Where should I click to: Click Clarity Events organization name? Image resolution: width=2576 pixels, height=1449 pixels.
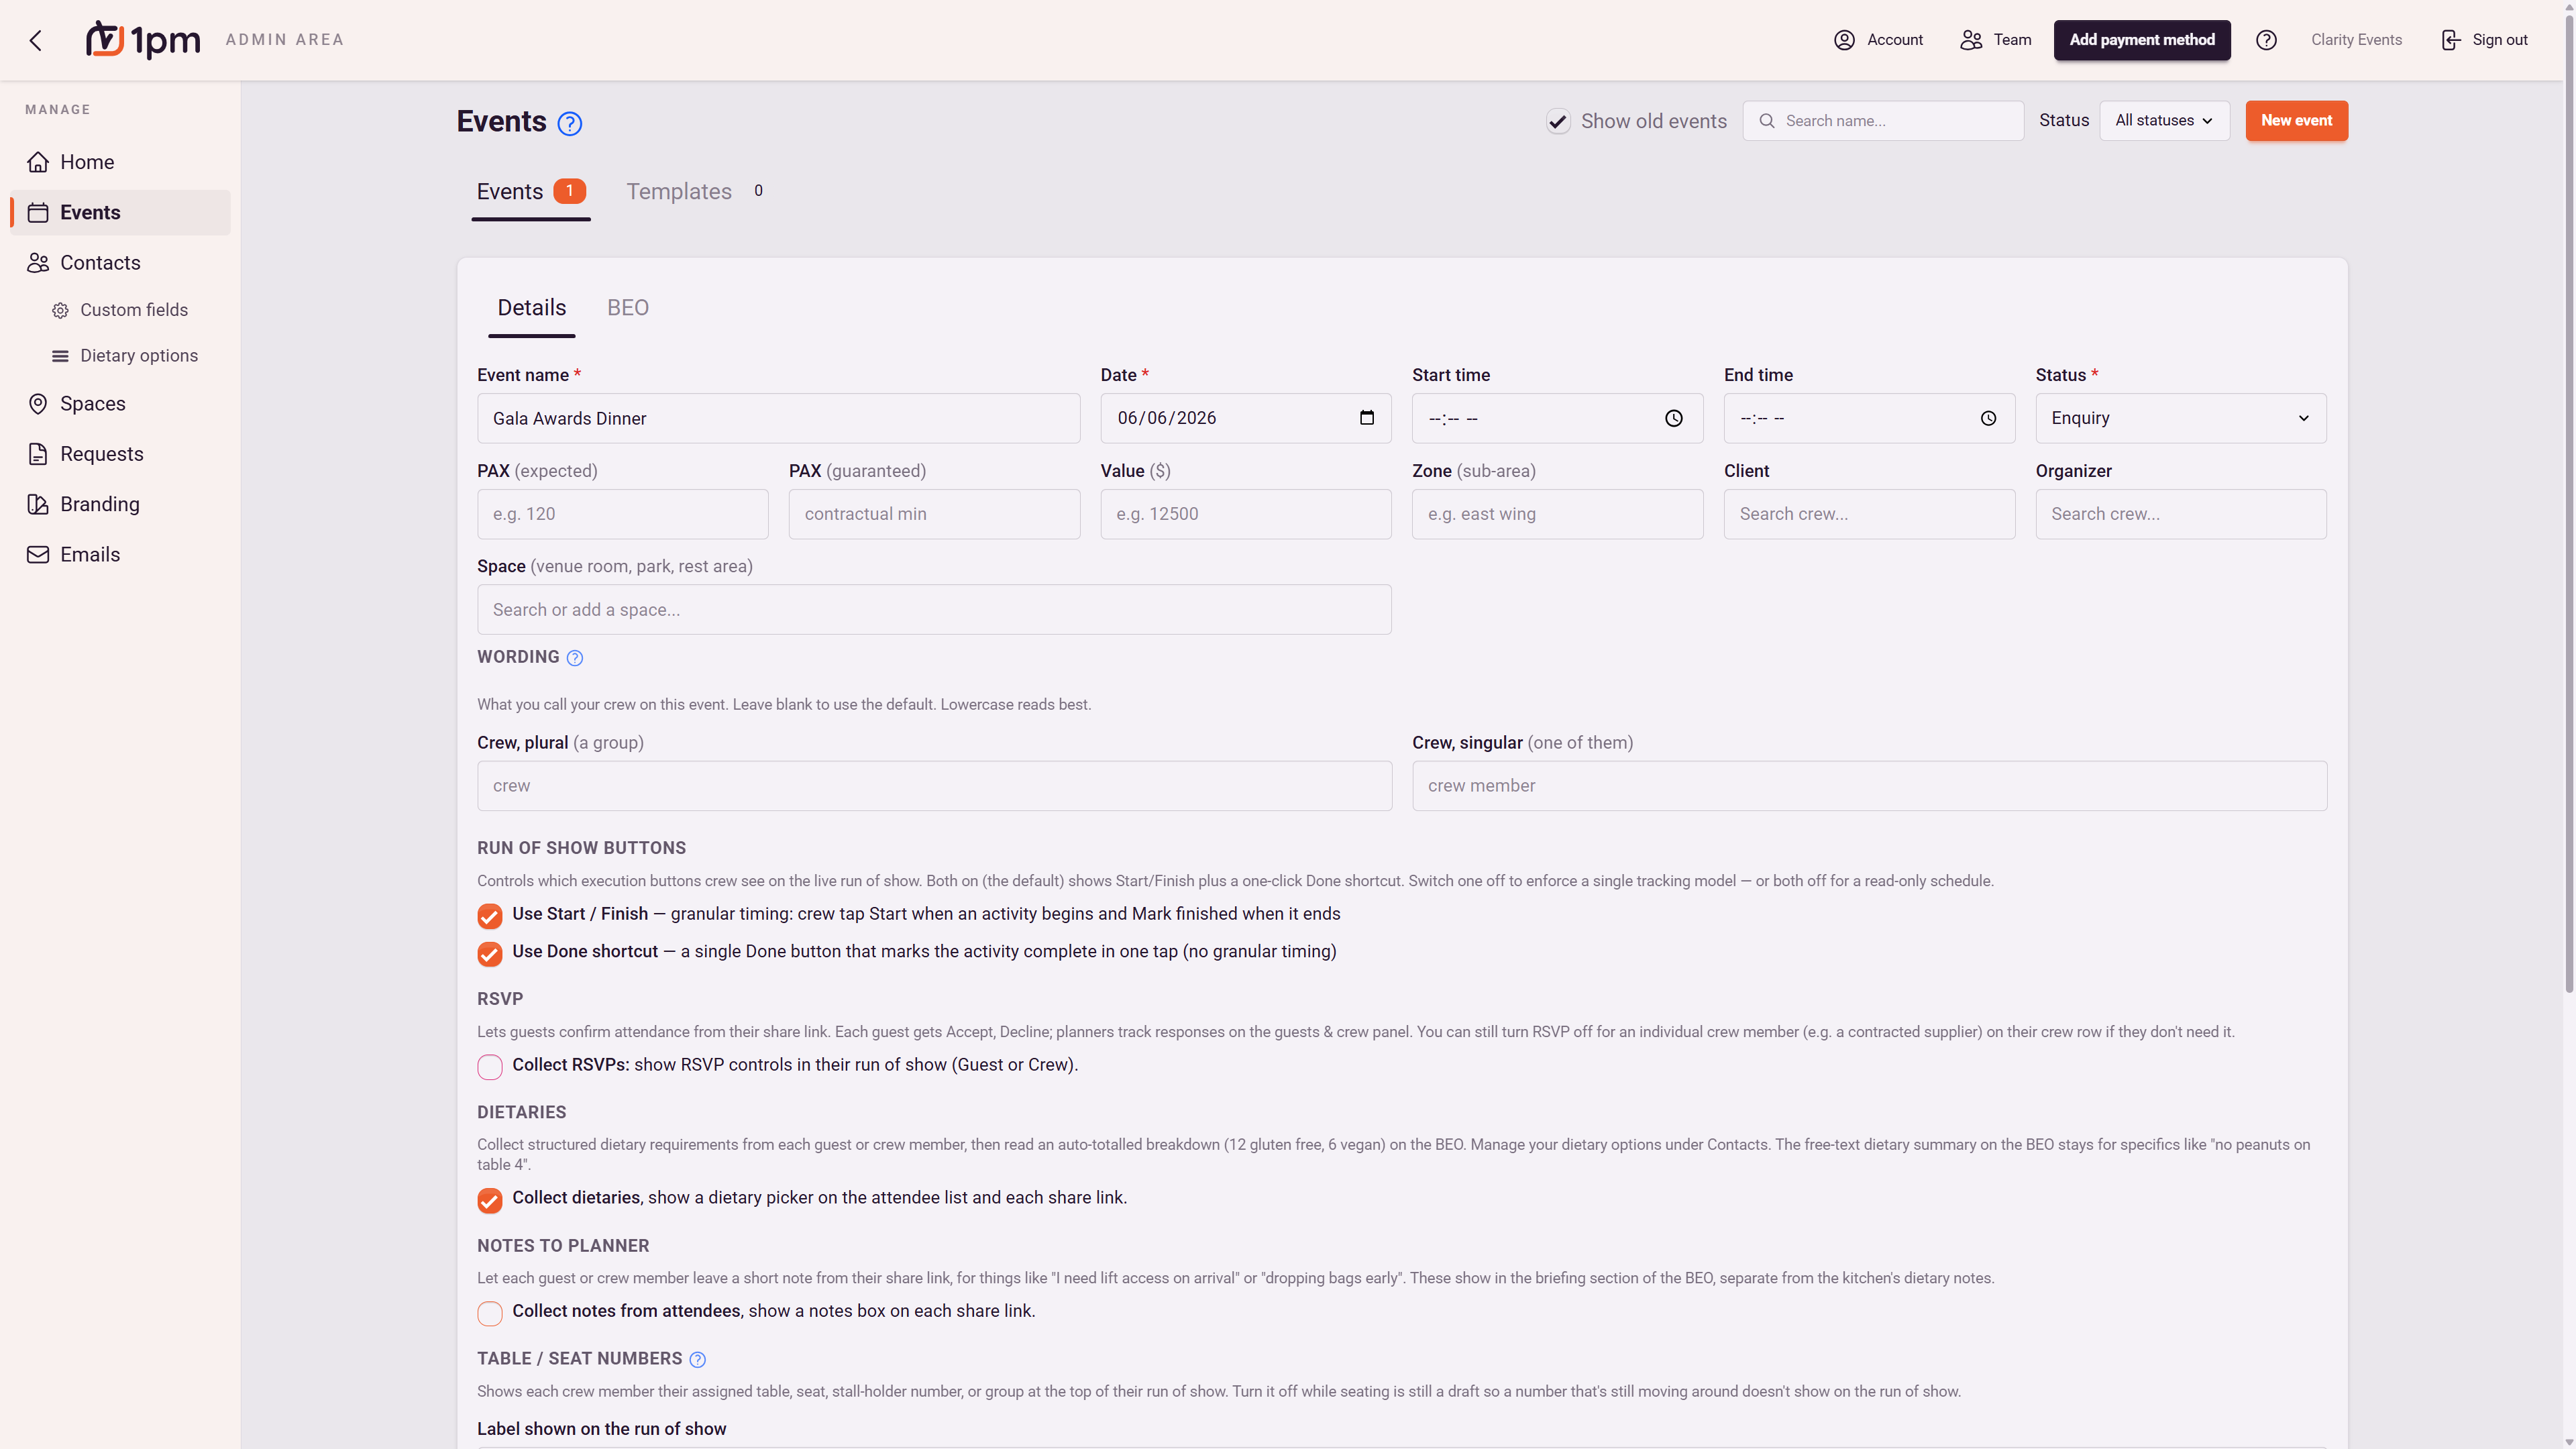click(x=2356, y=40)
